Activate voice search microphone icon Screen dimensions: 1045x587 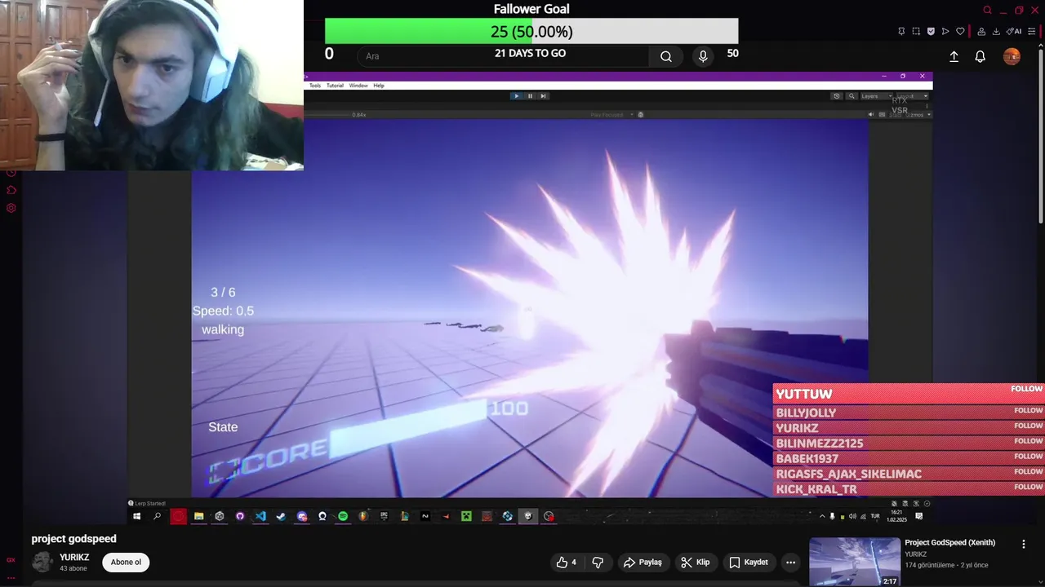(x=703, y=56)
